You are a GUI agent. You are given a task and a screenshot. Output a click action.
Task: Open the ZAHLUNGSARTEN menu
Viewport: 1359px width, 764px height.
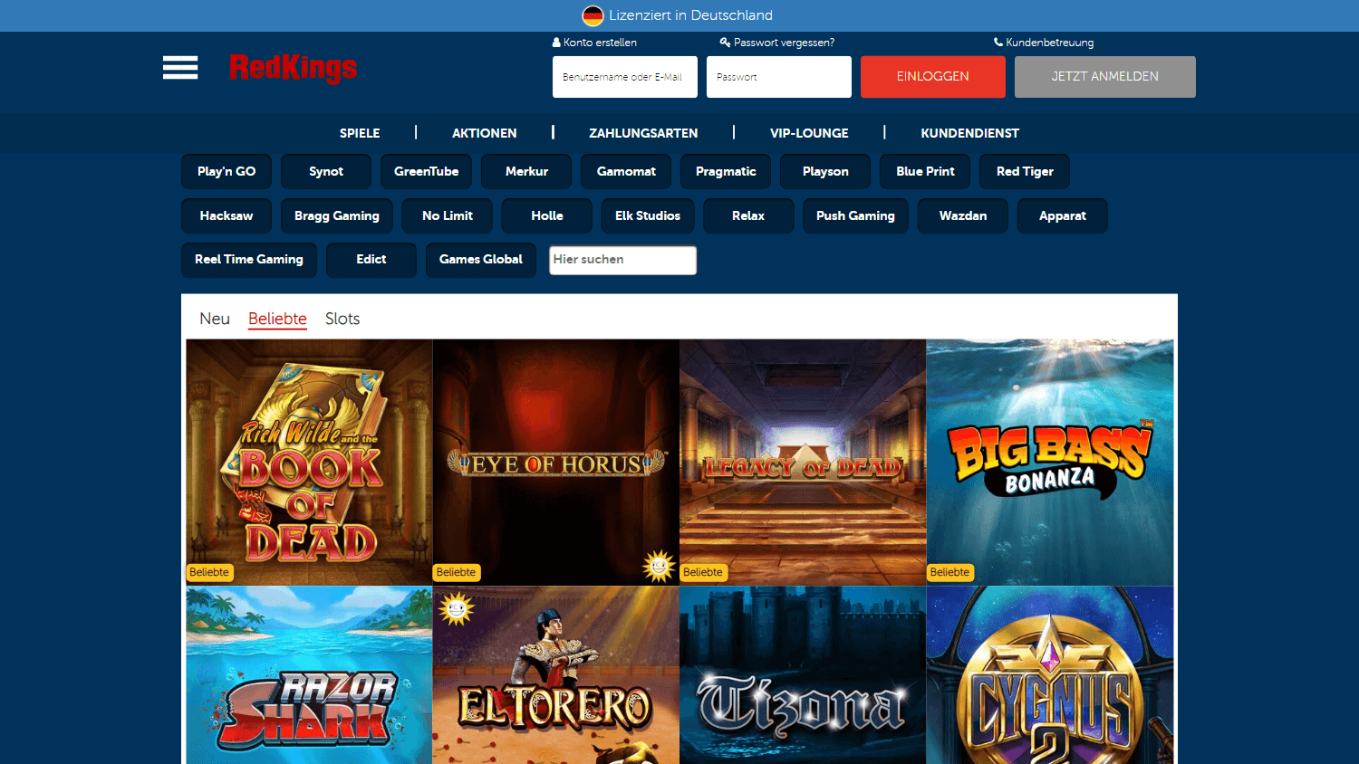pos(643,133)
